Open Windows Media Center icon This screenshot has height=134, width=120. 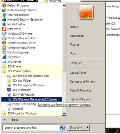tap(4, 43)
